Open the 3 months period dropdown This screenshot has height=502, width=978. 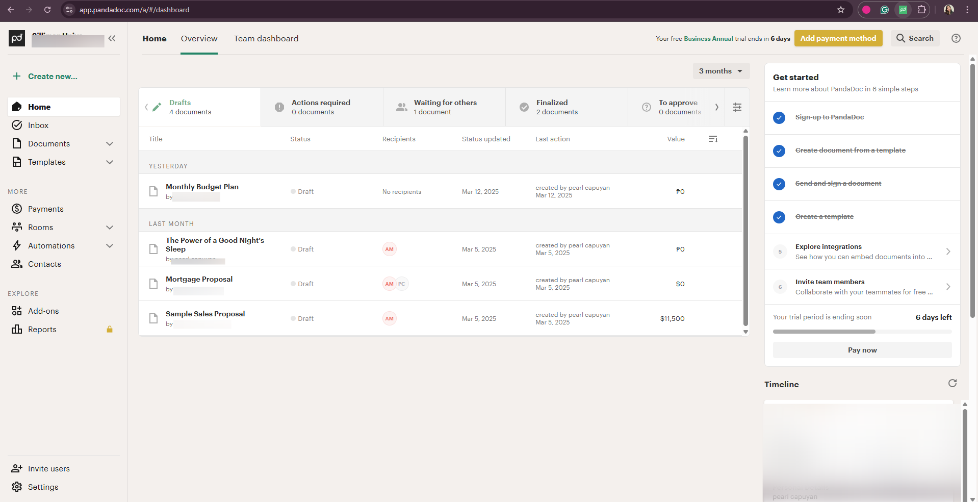pyautogui.click(x=720, y=71)
